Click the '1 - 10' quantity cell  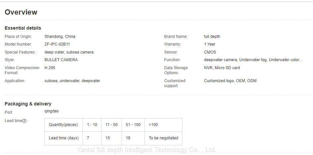coord(92,125)
